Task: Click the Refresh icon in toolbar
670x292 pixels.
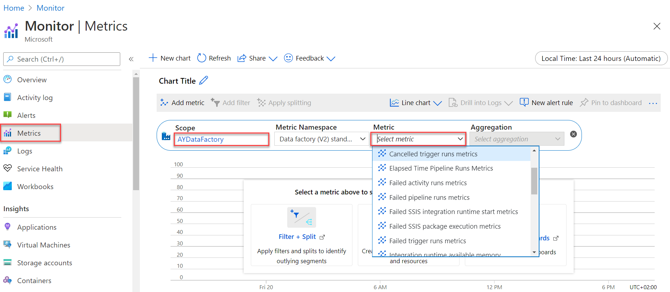Action: pyautogui.click(x=202, y=58)
